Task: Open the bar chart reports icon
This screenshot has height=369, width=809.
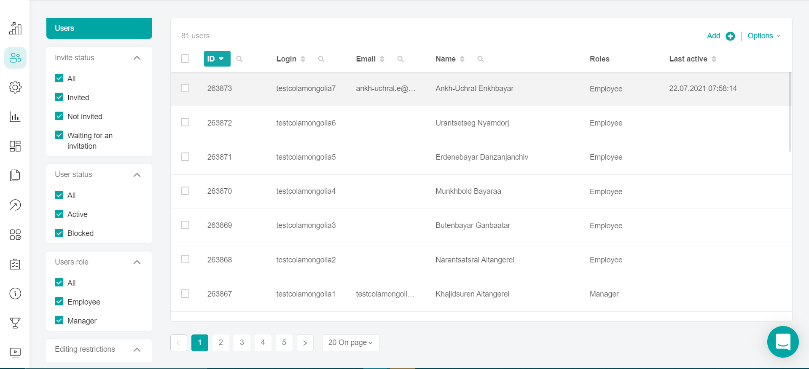Action: click(15, 117)
